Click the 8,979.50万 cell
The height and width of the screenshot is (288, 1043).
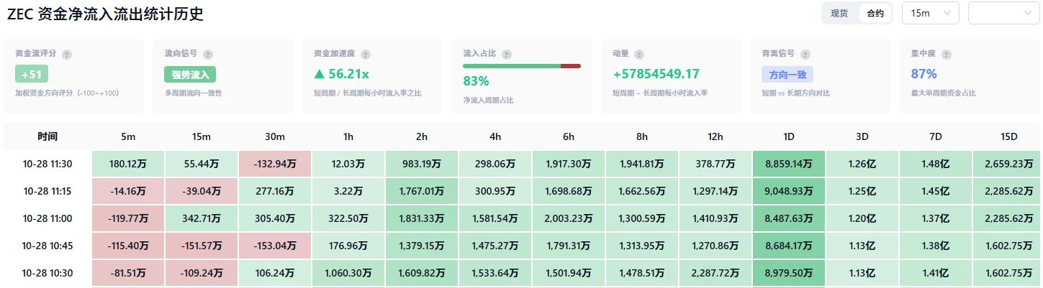pos(789,273)
